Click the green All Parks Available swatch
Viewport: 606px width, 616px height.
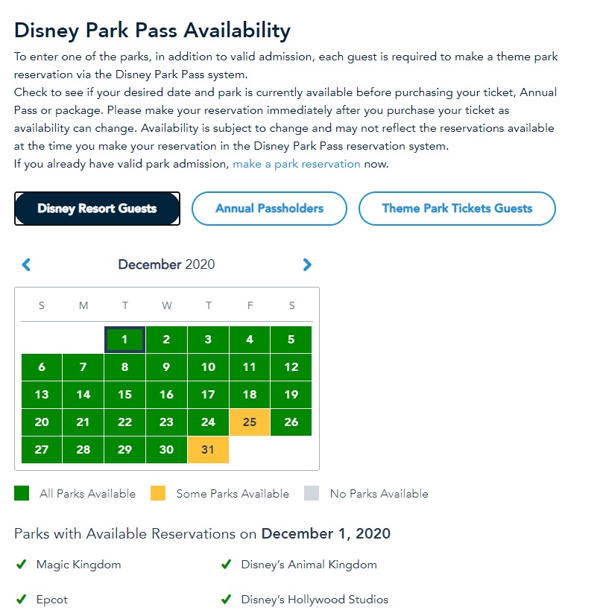click(x=22, y=493)
